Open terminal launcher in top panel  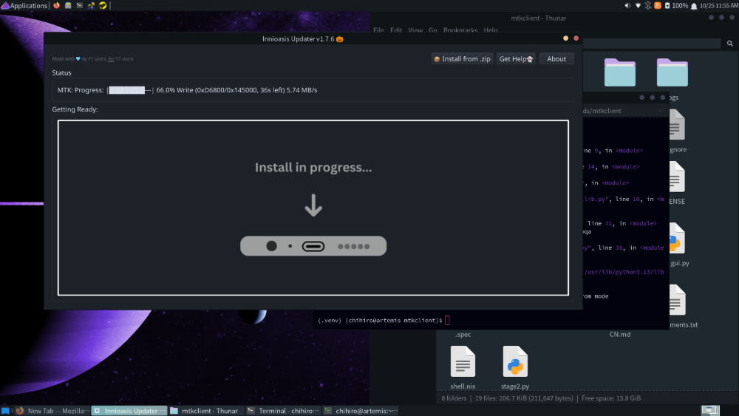coord(79,5)
